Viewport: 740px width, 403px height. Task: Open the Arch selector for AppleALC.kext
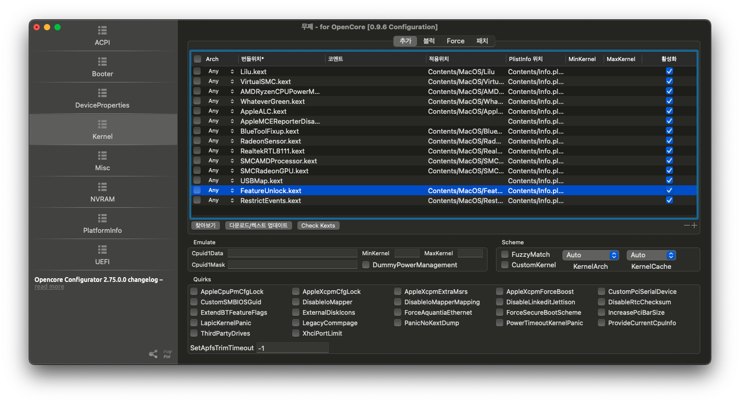coord(221,111)
